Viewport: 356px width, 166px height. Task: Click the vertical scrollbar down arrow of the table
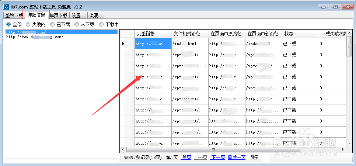(x=349, y=143)
